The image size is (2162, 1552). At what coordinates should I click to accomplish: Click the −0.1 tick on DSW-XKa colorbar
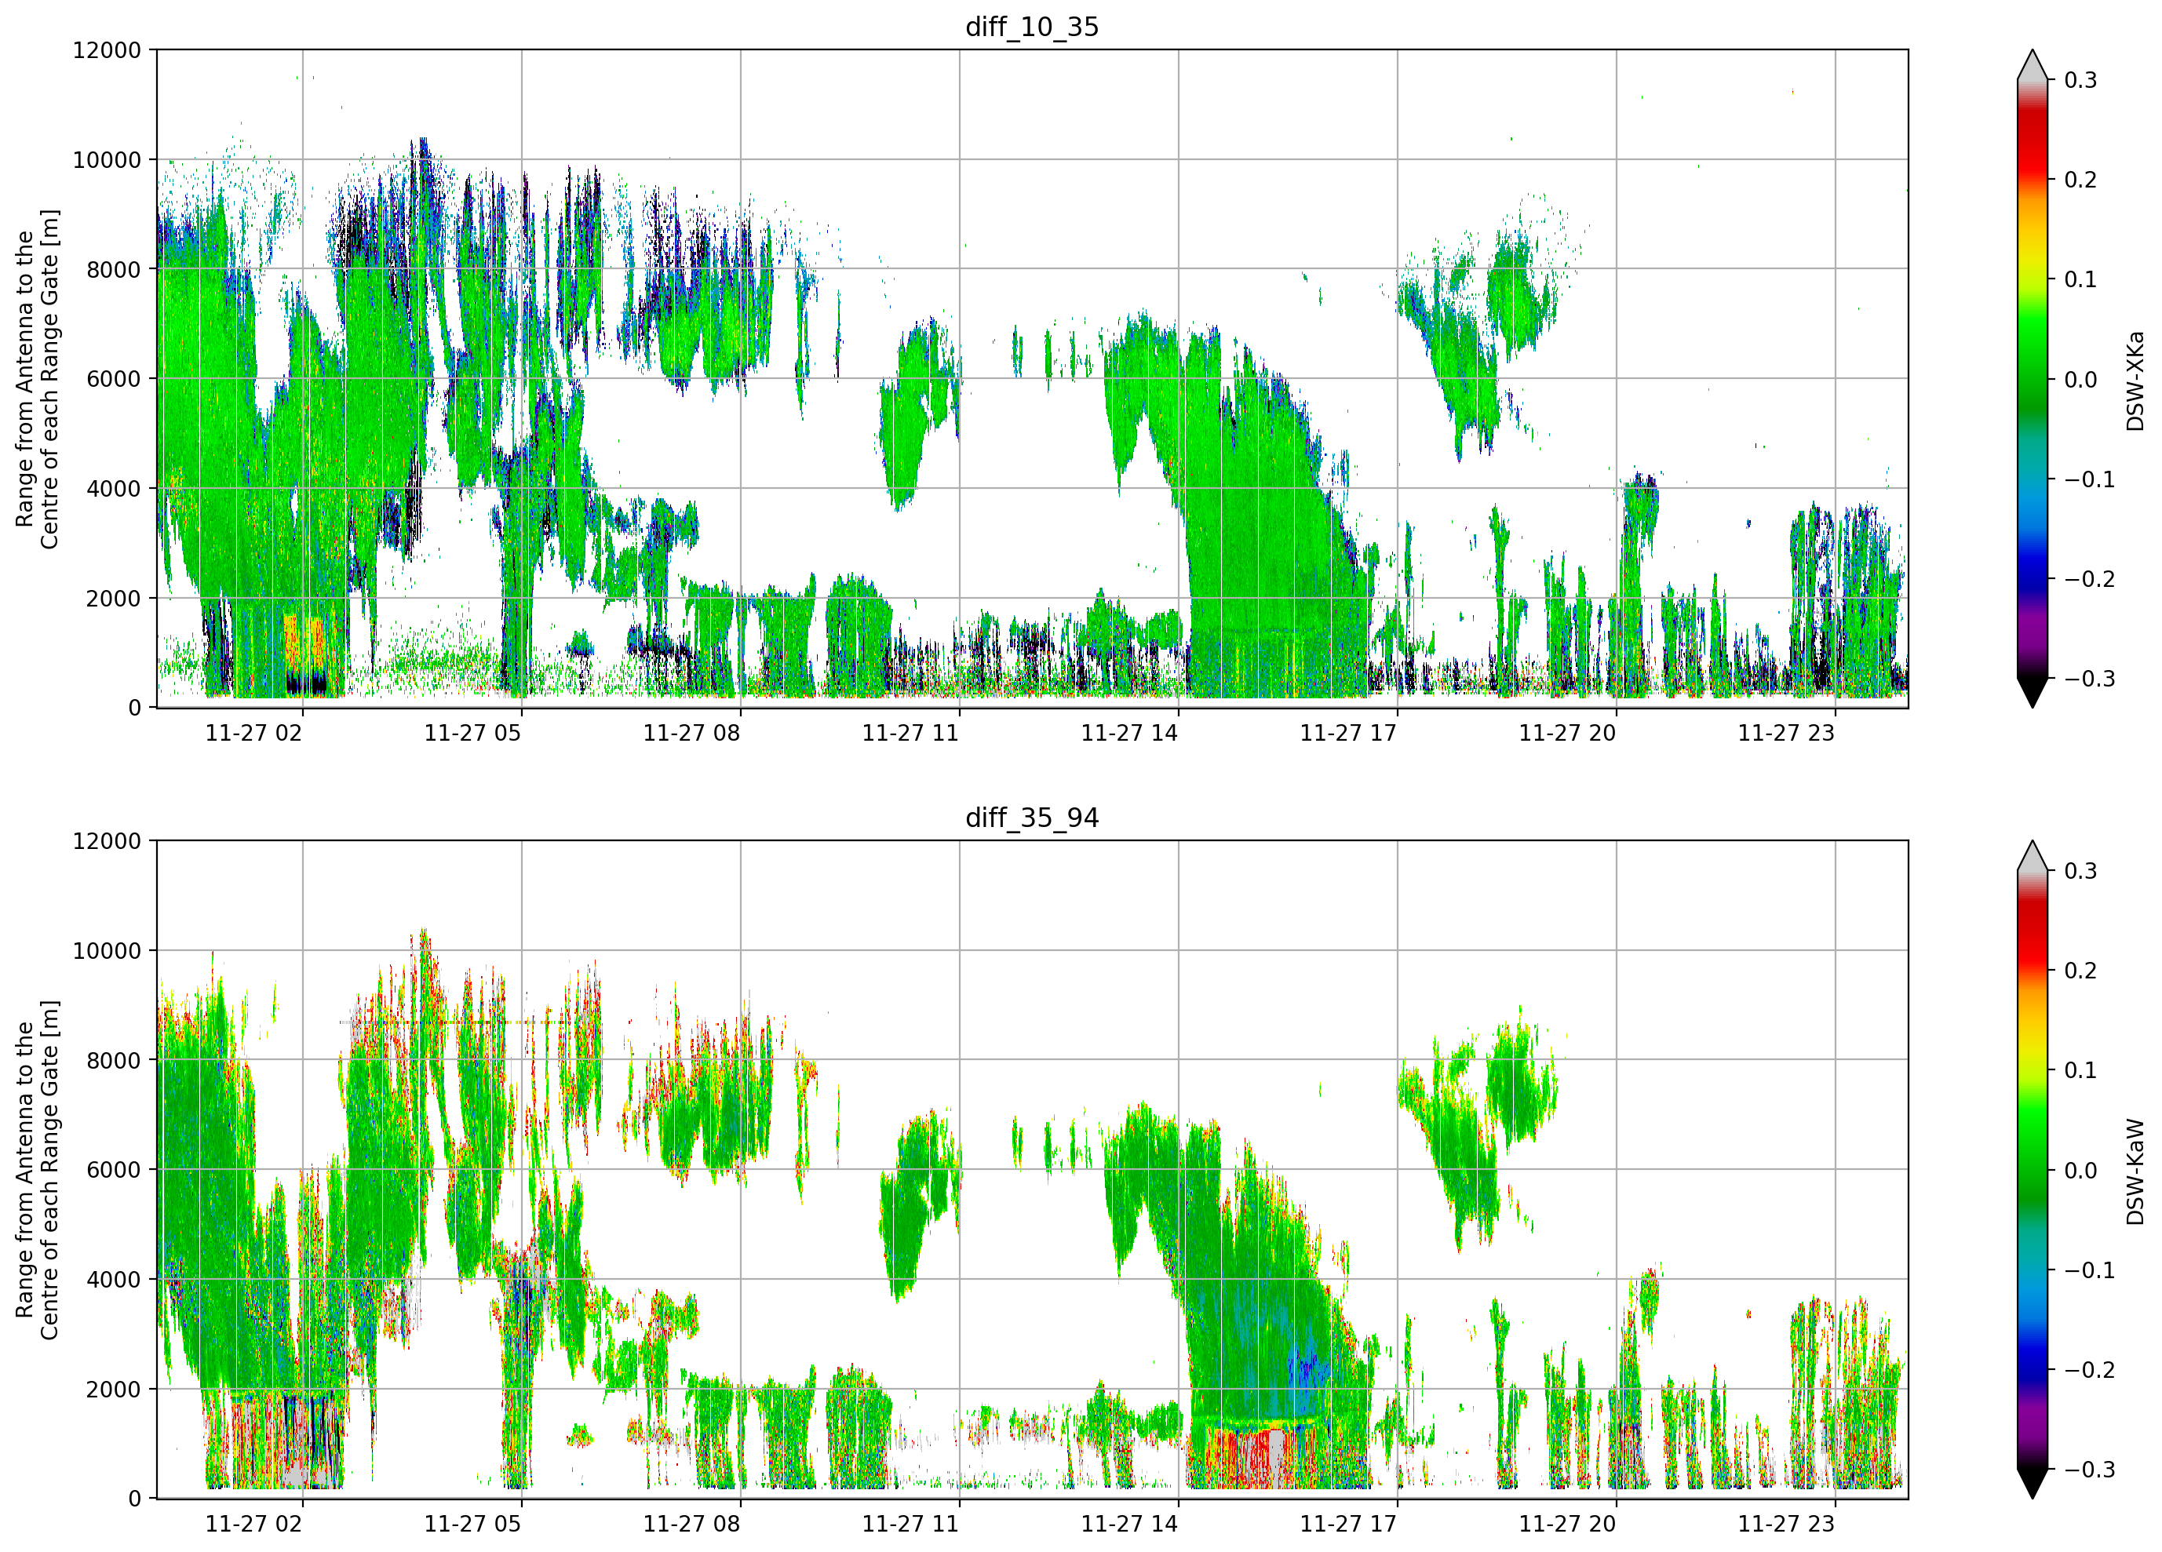(x=2090, y=479)
